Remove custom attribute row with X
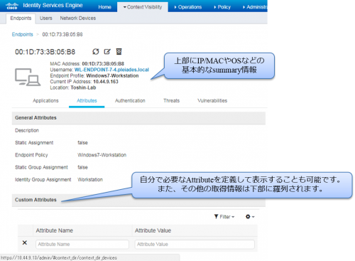Screen dimensions: 355x261 click(x=25, y=243)
